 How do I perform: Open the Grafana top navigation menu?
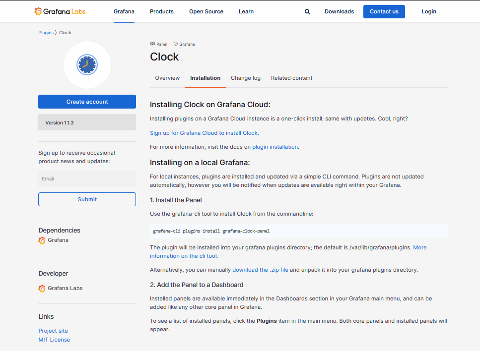[124, 11]
